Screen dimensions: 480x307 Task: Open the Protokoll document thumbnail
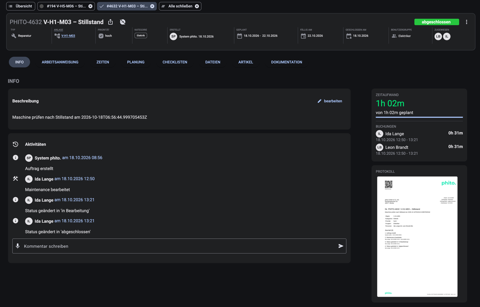click(x=417, y=236)
